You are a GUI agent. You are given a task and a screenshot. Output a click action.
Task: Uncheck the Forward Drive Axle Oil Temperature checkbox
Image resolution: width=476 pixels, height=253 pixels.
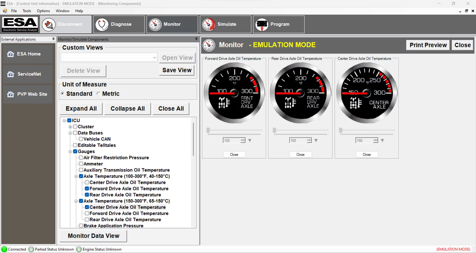[x=87, y=188]
